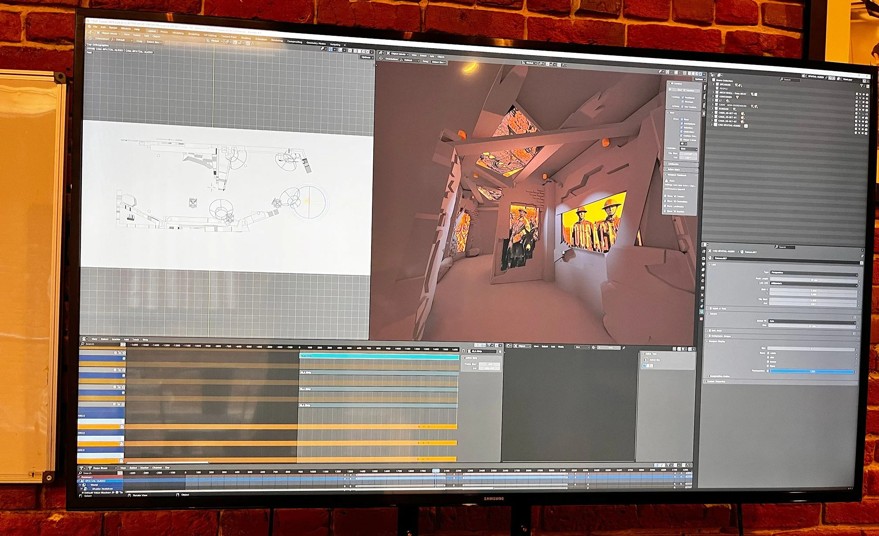The height and width of the screenshot is (536, 879).
Task: Open the Render menu
Action: click(x=113, y=28)
